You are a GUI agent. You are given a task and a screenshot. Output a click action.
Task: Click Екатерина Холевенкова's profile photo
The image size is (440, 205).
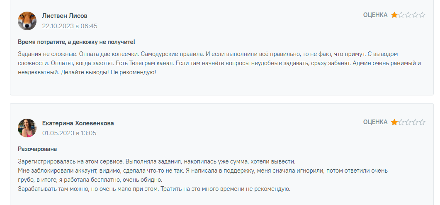pos(27,128)
